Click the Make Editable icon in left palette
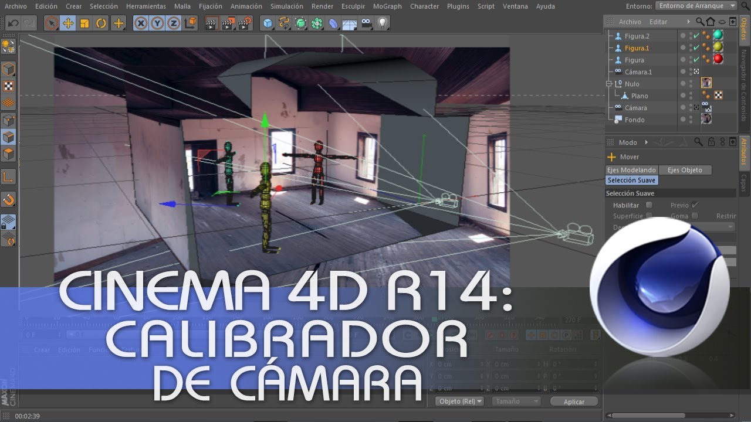 click(x=8, y=46)
